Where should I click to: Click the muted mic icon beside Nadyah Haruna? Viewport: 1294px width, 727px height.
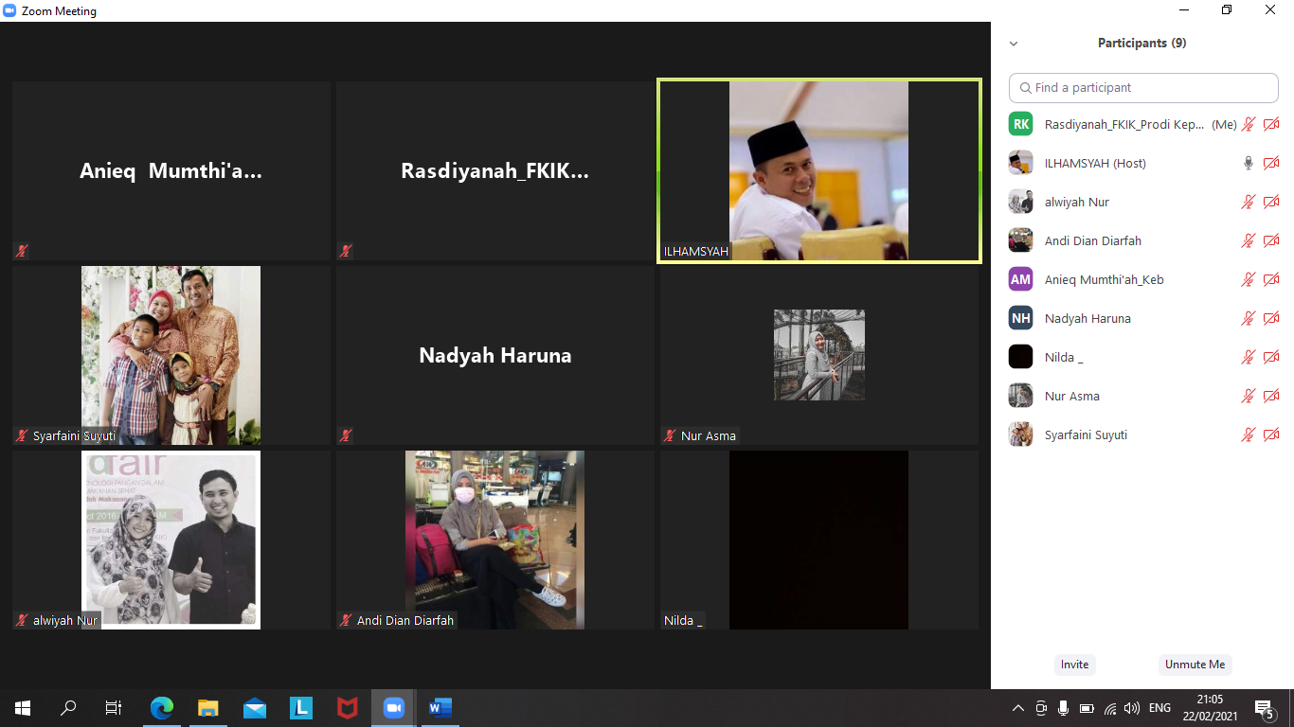(x=1249, y=318)
